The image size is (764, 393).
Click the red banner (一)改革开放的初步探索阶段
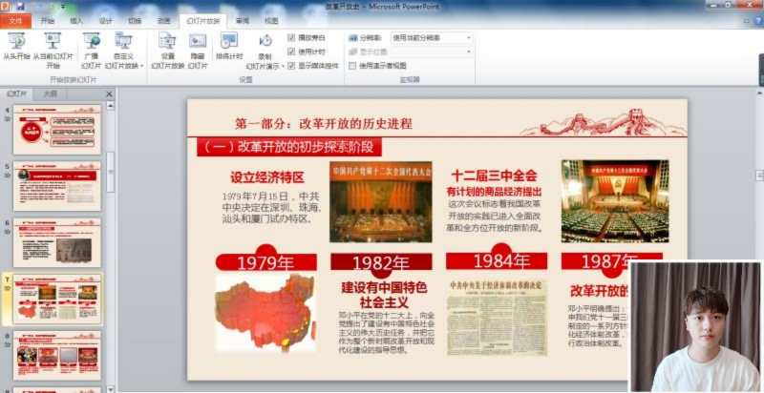point(289,147)
